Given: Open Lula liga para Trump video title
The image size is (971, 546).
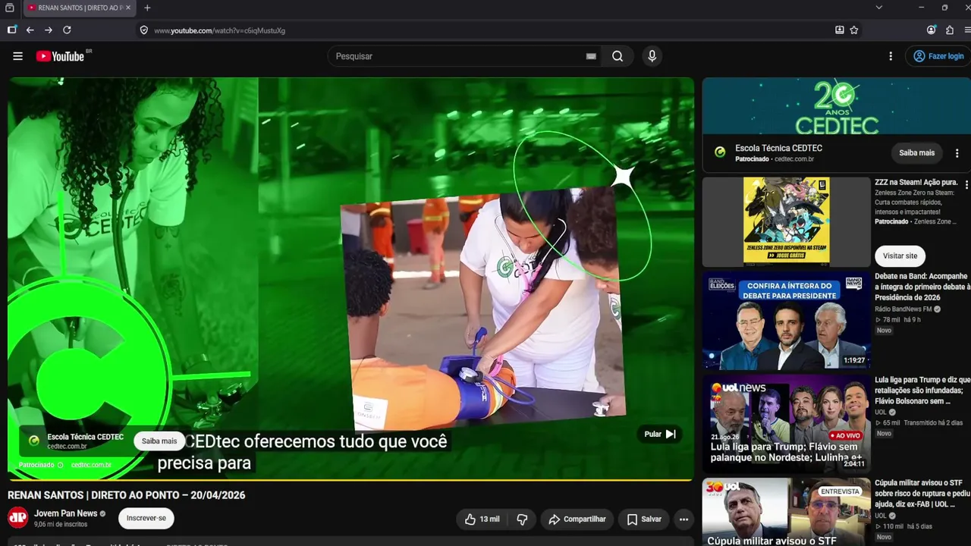Looking at the screenshot, I should pyautogui.click(x=922, y=390).
